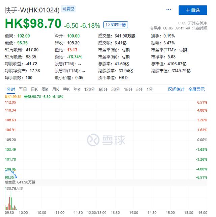Click the 换手 value 0.19%
Screen dimensions: 216x217
point(169,36)
